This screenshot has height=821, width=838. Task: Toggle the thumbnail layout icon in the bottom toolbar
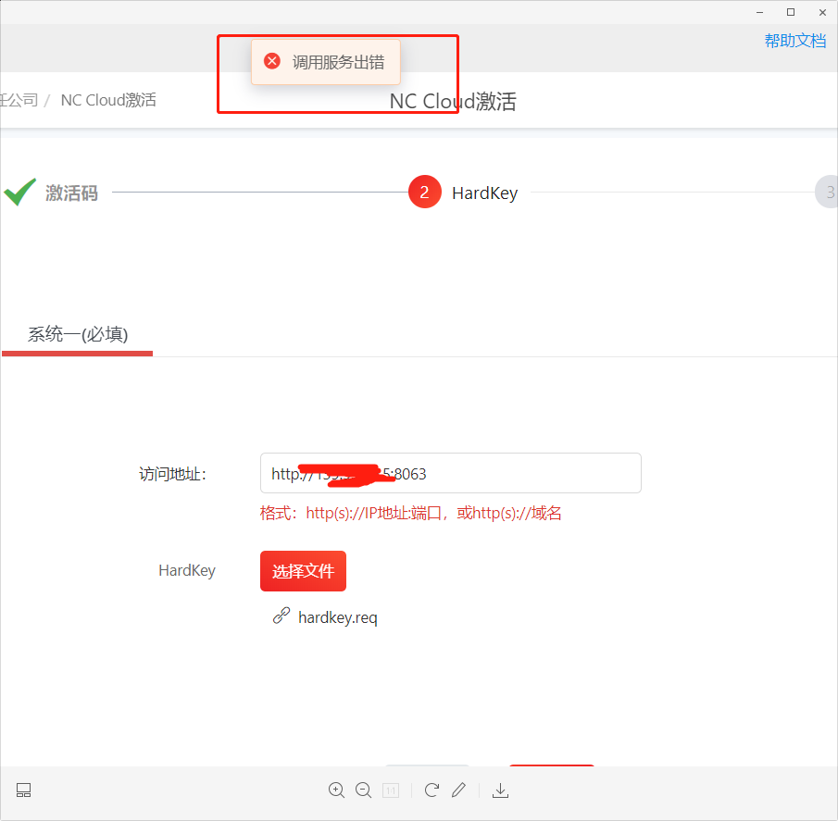pyautogui.click(x=23, y=790)
